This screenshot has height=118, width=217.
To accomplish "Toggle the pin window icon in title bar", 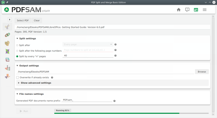I will pos(7,2).
